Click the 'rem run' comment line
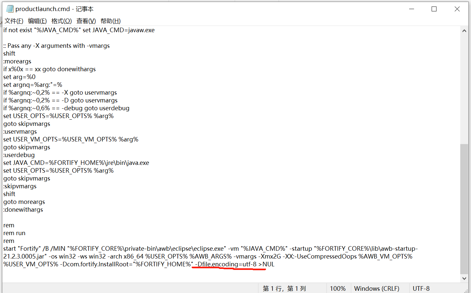The image size is (471, 293). (14, 233)
